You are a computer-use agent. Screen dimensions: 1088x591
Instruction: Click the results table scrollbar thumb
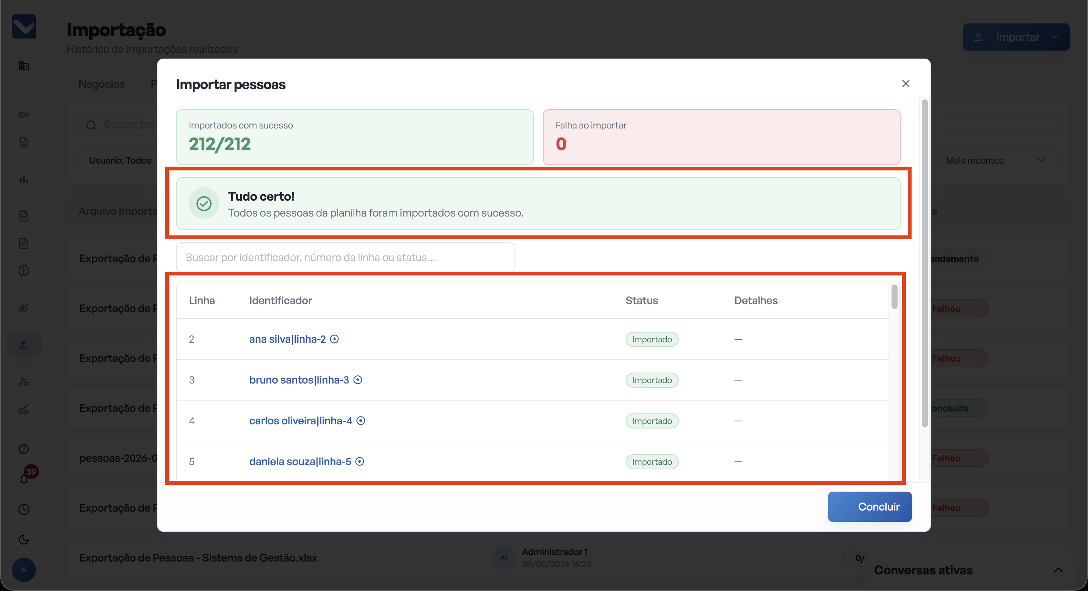[894, 297]
